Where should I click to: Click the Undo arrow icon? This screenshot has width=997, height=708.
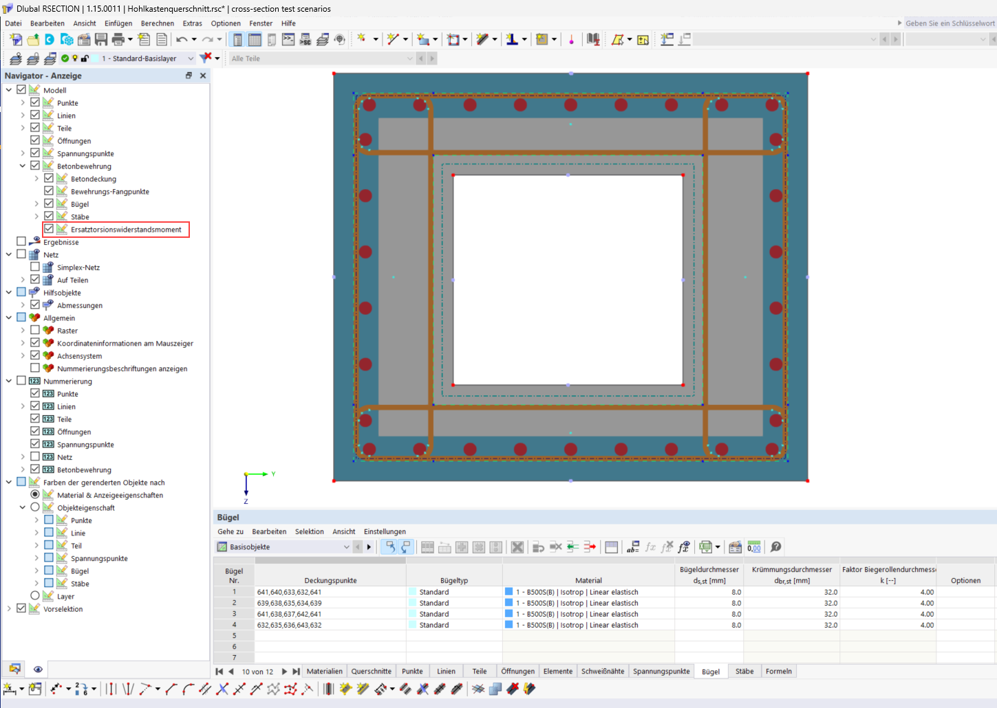[182, 39]
